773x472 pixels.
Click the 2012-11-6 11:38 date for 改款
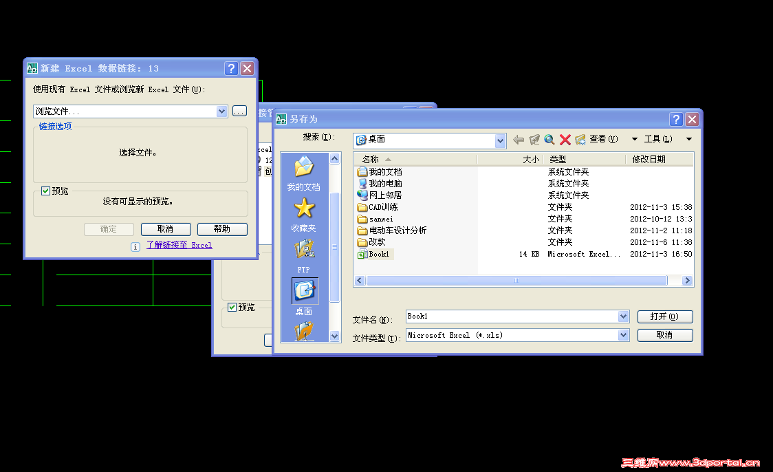[x=661, y=243]
